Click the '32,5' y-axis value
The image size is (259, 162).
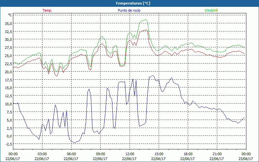coord(8,31)
